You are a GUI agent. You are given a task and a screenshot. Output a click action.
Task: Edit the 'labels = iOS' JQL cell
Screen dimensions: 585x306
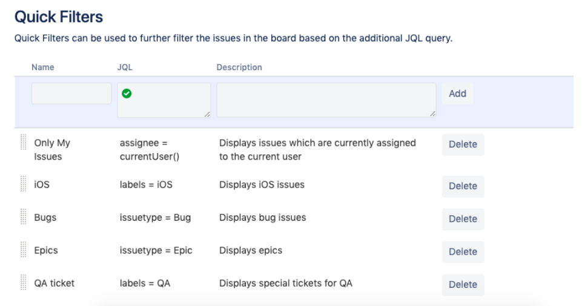(146, 184)
